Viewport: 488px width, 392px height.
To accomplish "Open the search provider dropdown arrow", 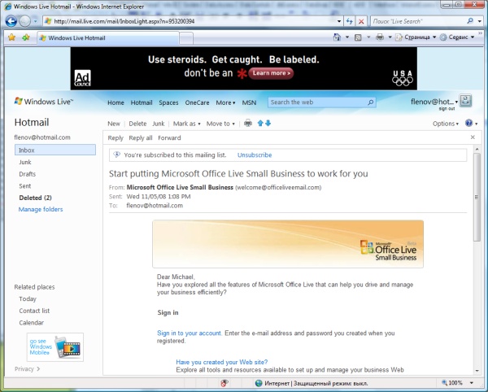I will pyautogui.click(x=480, y=21).
